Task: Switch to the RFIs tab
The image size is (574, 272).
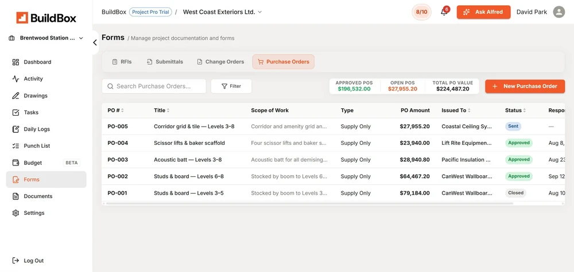Action: click(122, 62)
